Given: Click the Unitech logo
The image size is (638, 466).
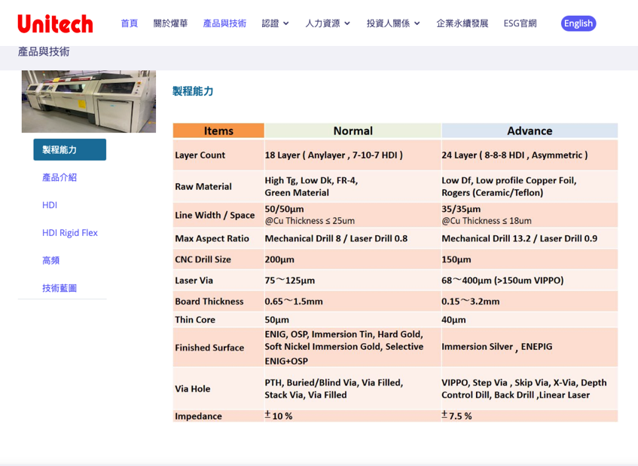Looking at the screenshot, I should coord(55,23).
